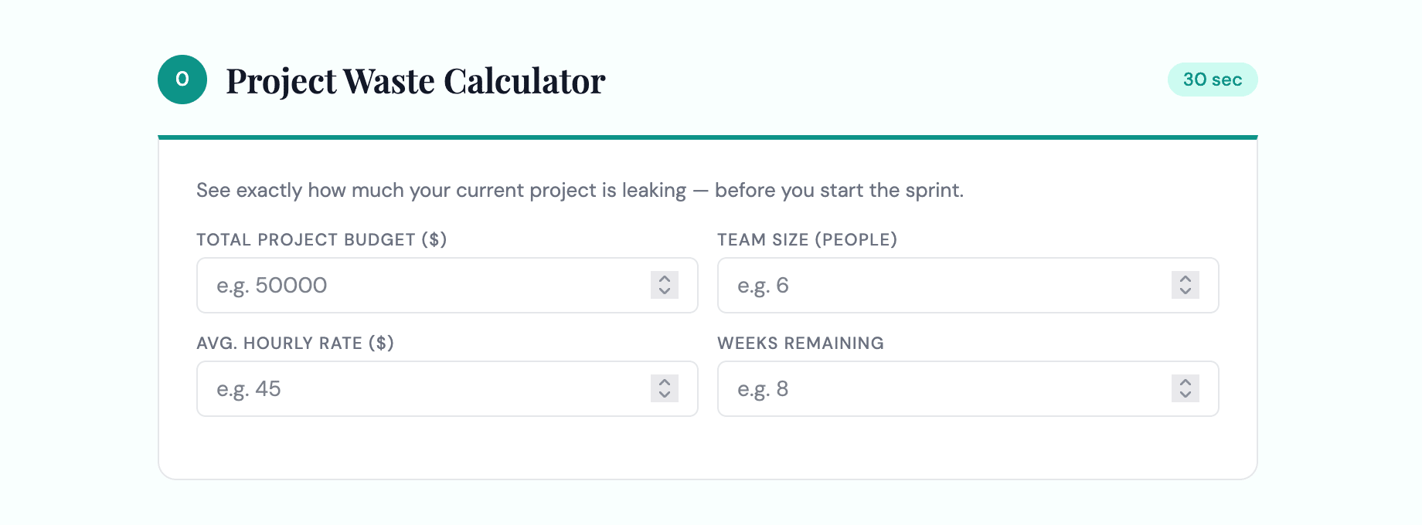This screenshot has height=525, width=1422.
Task: Click the Project Waste Calculator heading
Action: pyautogui.click(x=416, y=81)
